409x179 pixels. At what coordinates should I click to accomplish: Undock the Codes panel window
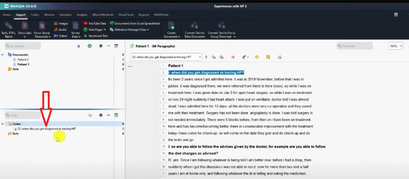pyautogui.click(x=116, y=115)
